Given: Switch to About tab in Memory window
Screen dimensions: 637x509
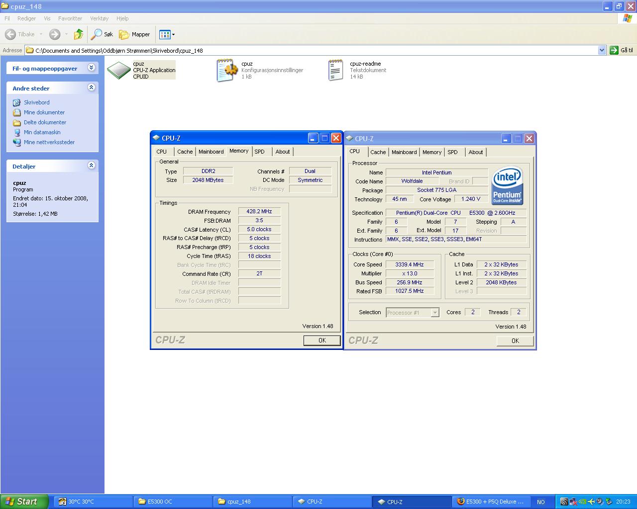Looking at the screenshot, I should (283, 152).
